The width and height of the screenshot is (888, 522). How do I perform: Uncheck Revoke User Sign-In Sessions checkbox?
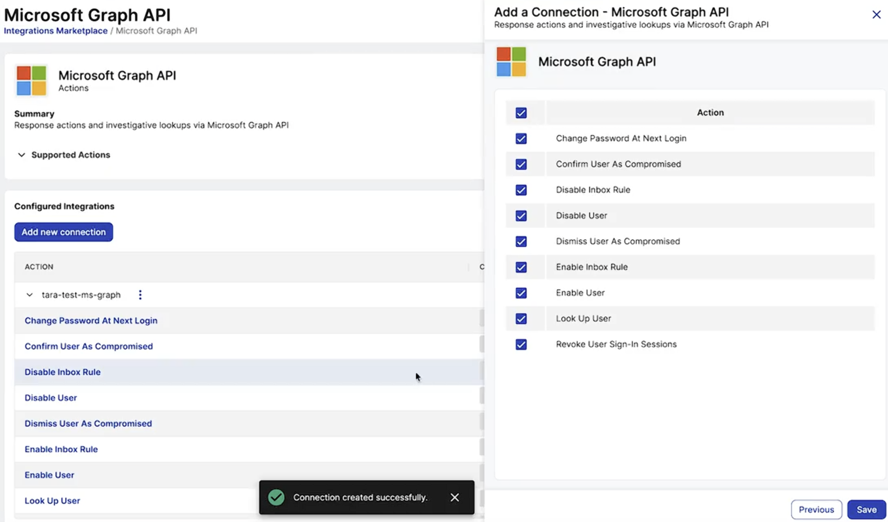point(521,344)
